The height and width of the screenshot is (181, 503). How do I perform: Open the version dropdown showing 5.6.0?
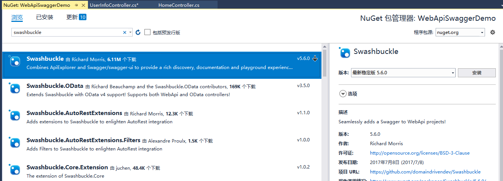tap(403, 73)
